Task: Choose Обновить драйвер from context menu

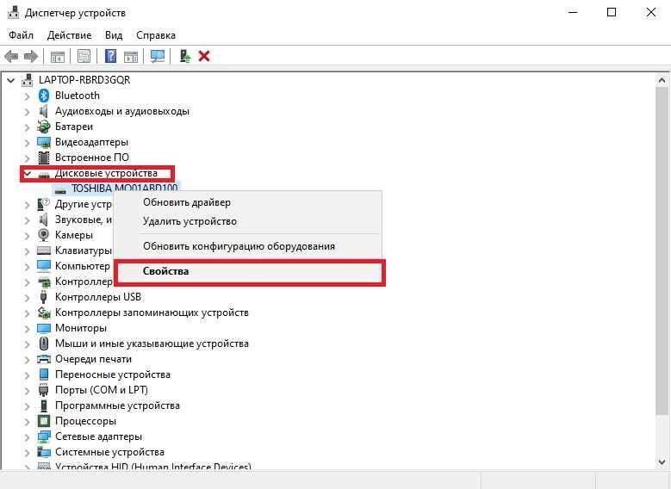Action: tap(248, 202)
